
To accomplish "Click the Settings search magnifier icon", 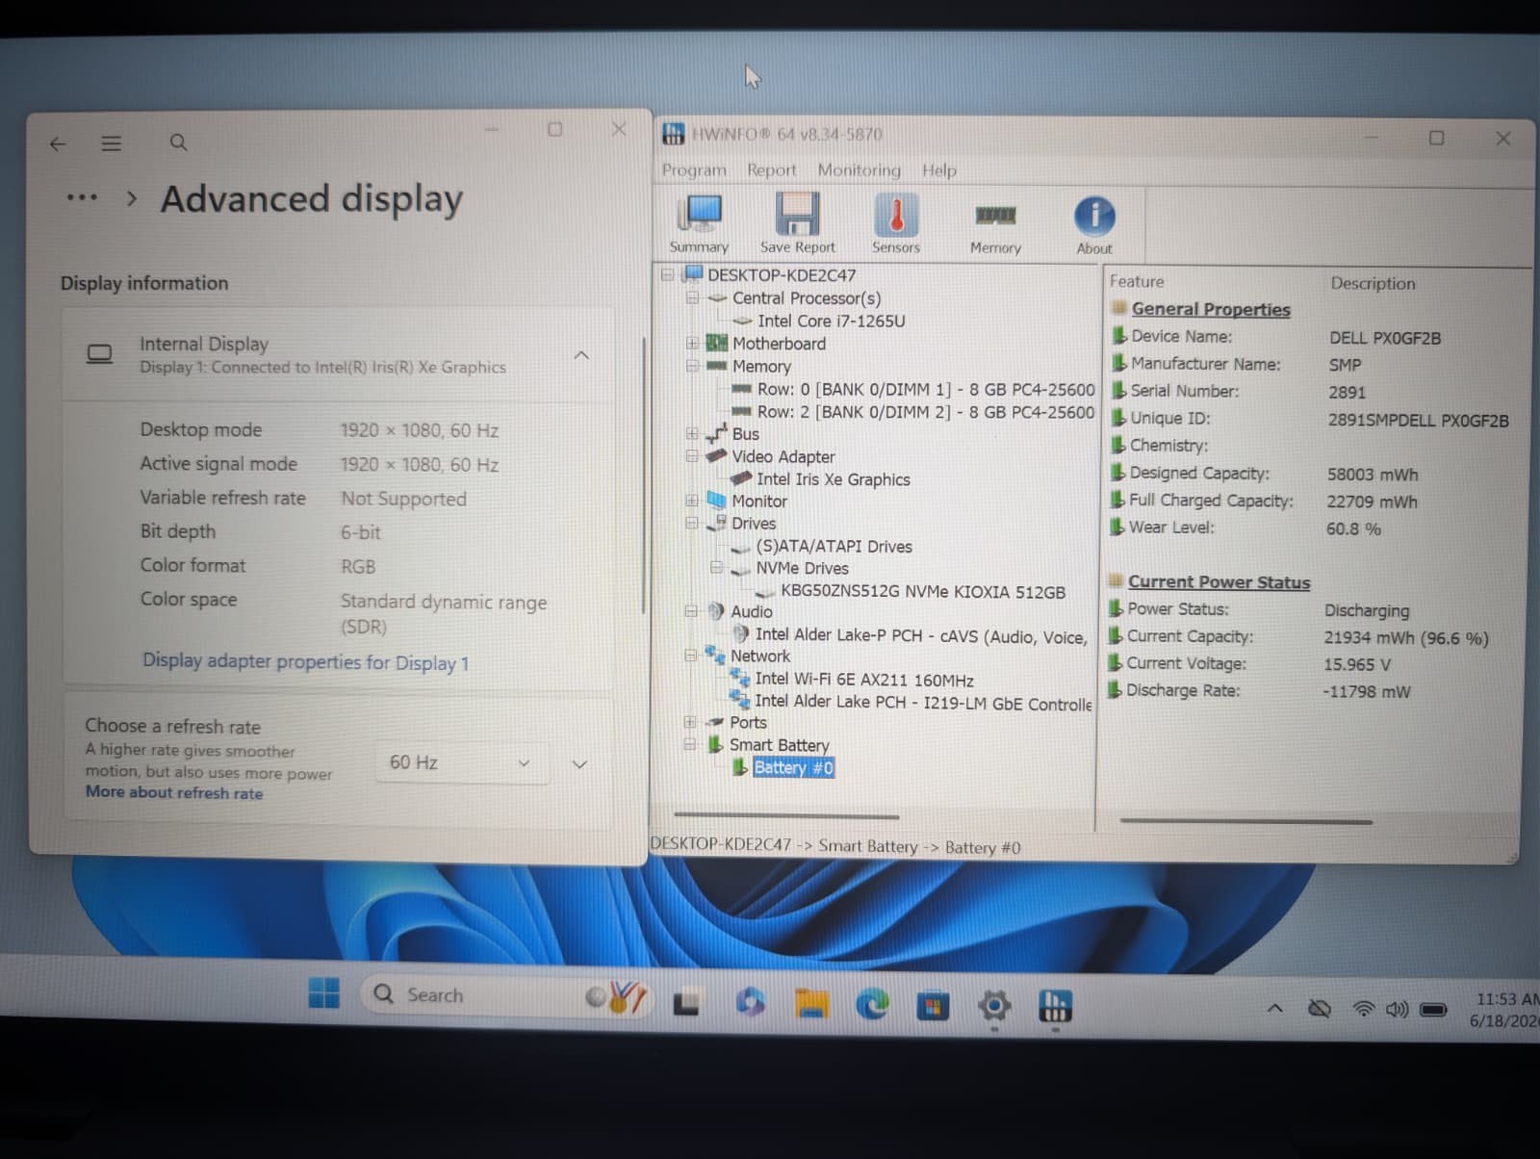I will [x=178, y=142].
